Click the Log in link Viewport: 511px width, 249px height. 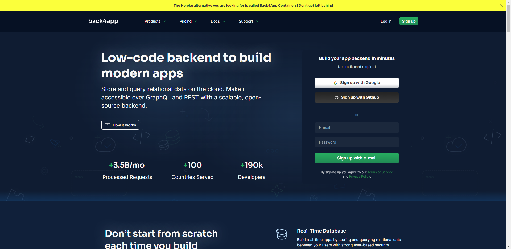pyautogui.click(x=386, y=21)
